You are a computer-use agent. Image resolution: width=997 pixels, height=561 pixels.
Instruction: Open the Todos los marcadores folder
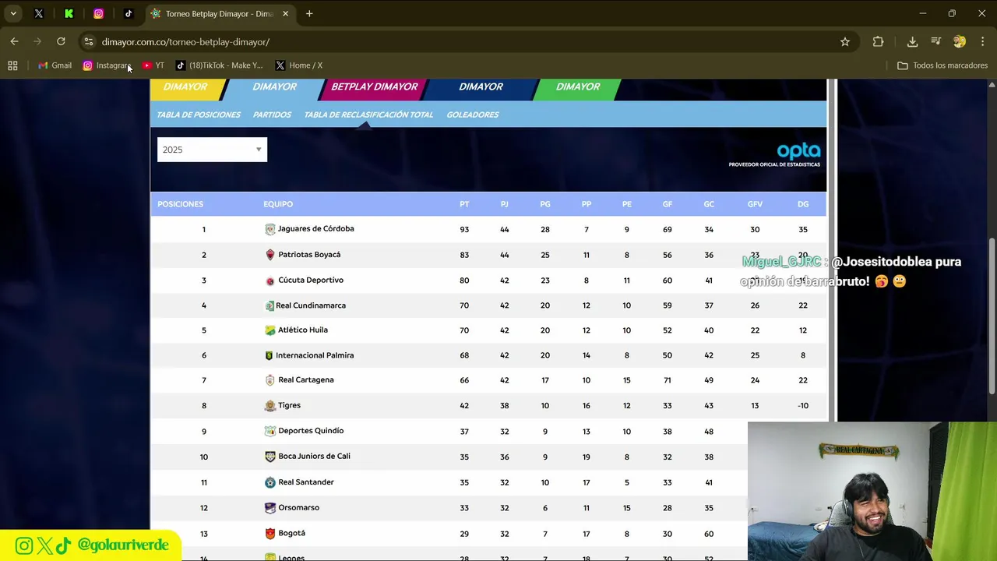942,65
